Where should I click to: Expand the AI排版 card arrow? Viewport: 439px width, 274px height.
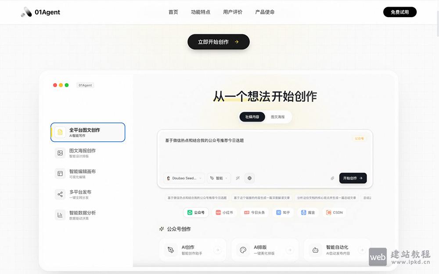coord(291,249)
